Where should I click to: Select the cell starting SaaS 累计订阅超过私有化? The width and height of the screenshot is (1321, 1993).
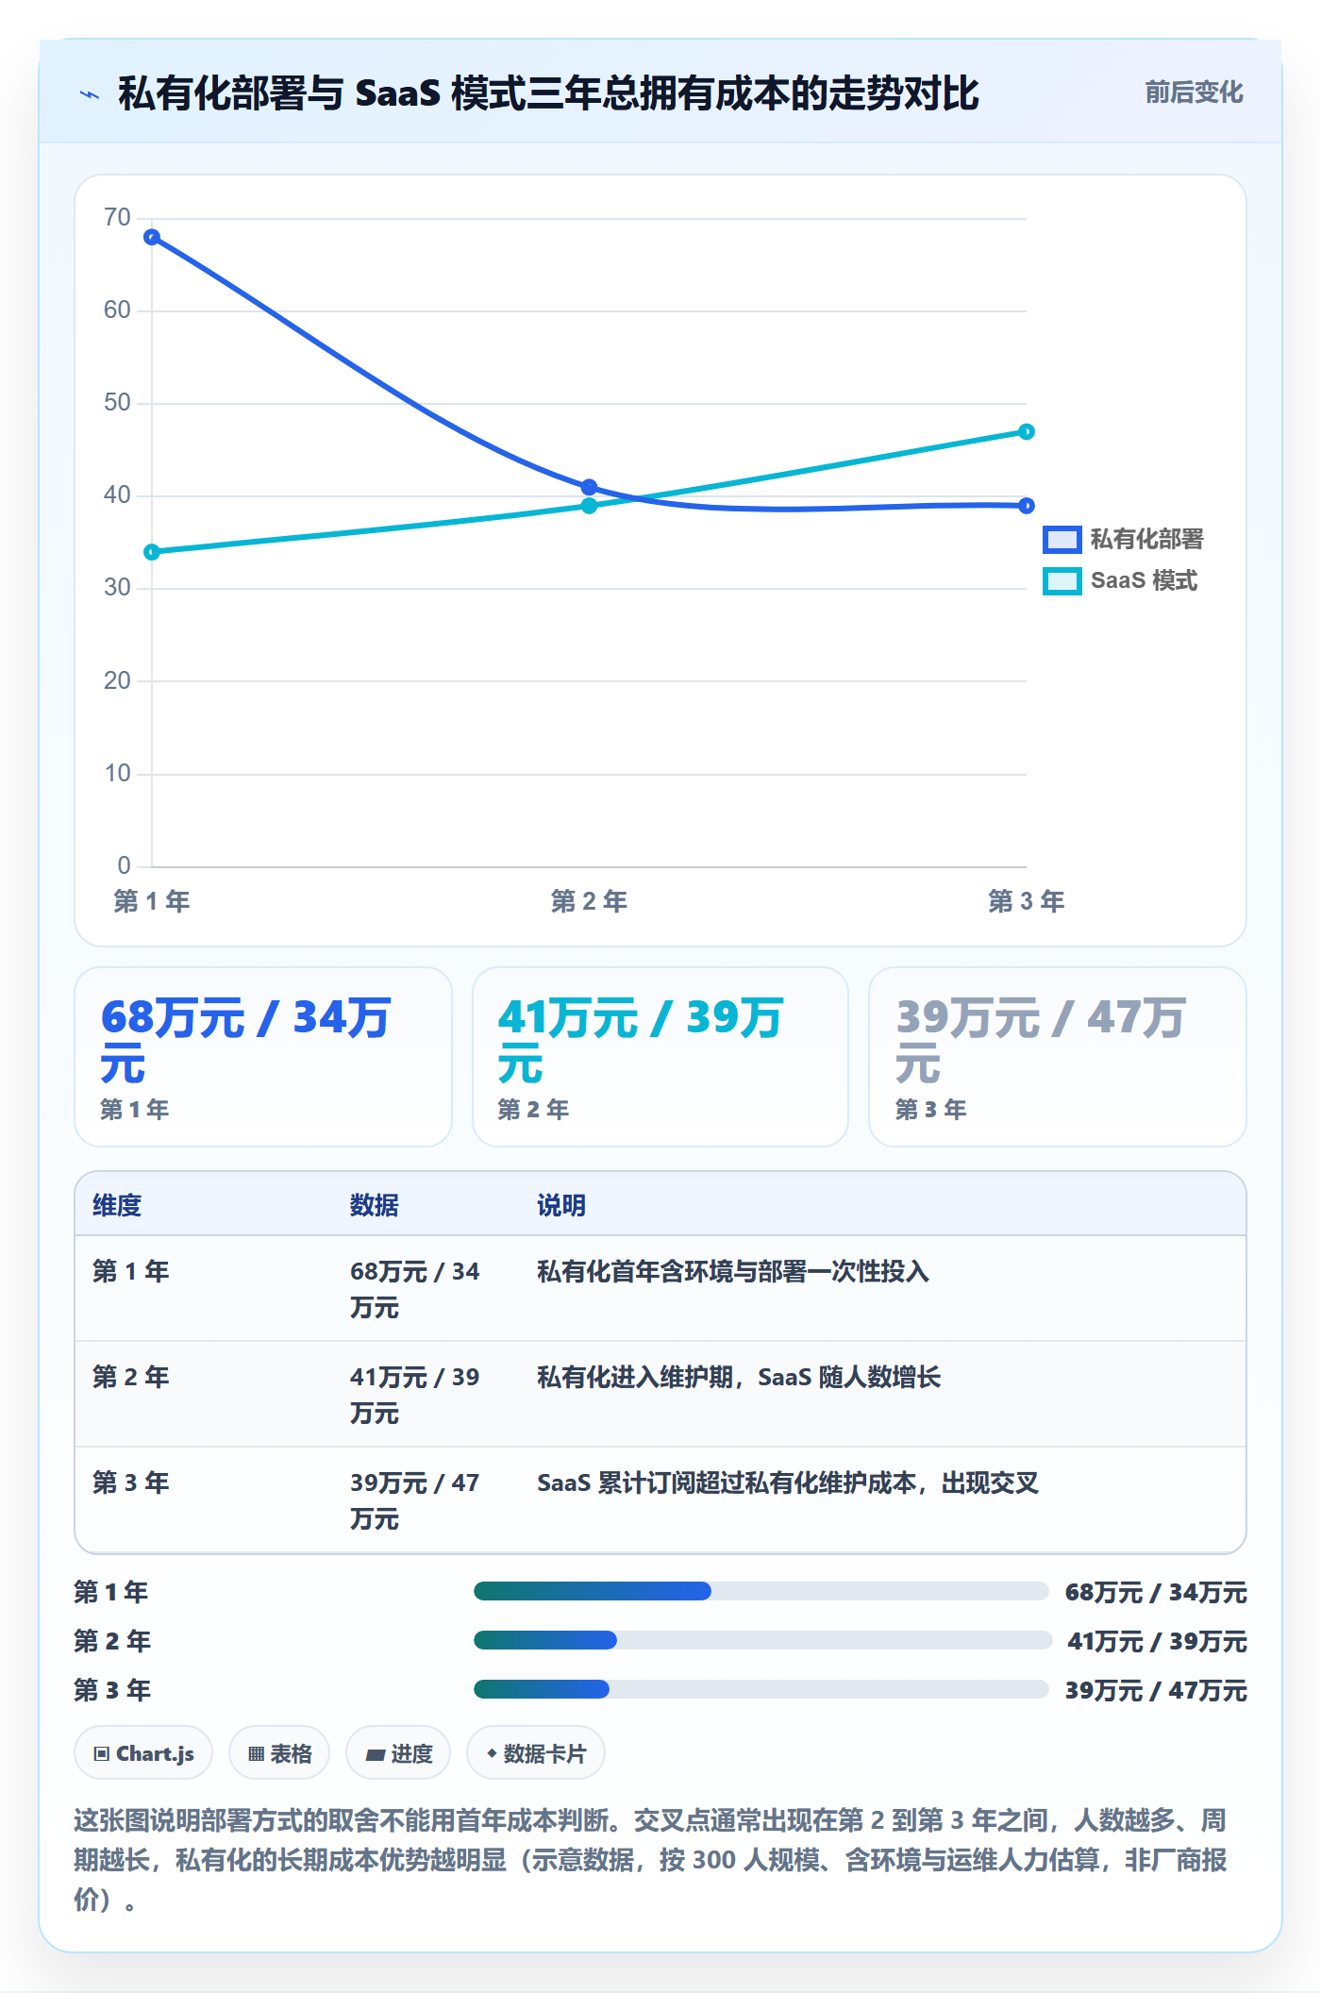788,1482
